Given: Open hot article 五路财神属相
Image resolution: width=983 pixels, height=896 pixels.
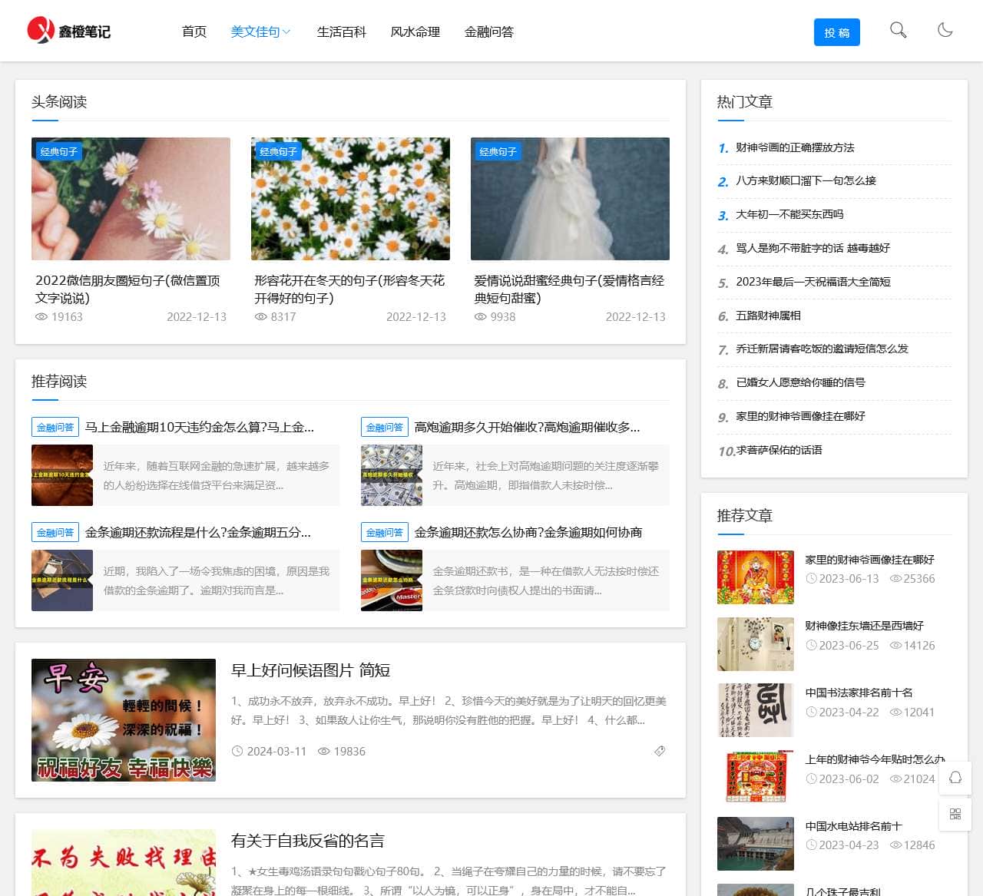Looking at the screenshot, I should tap(768, 316).
